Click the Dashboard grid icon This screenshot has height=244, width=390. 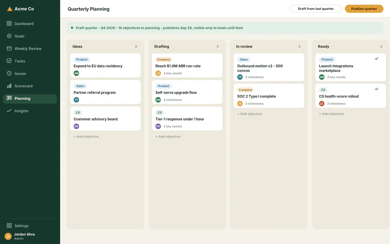click(x=9, y=23)
